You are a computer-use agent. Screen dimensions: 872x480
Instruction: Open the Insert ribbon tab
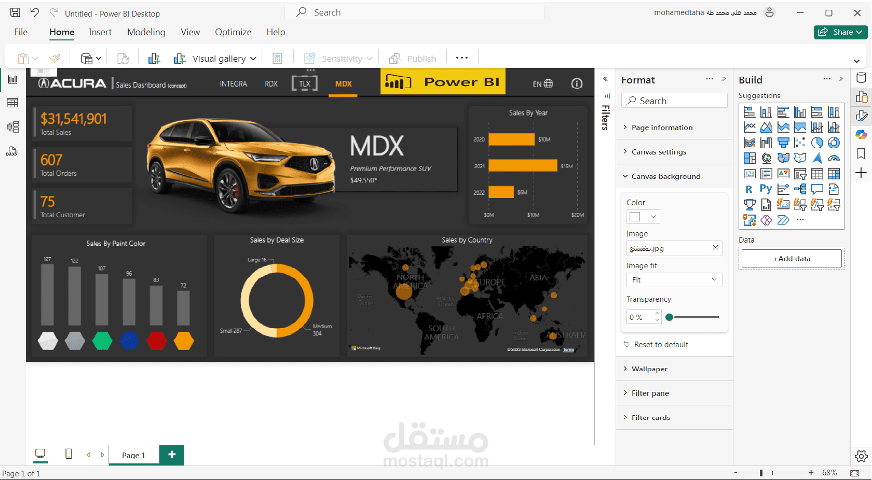[100, 32]
